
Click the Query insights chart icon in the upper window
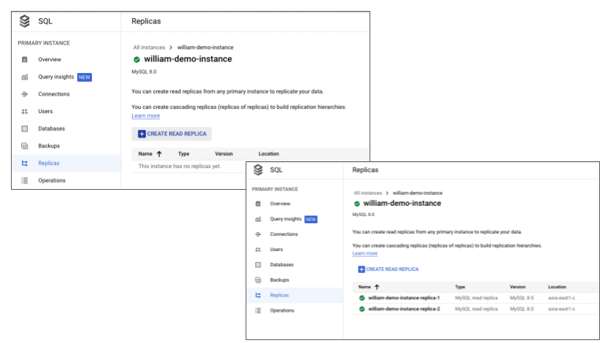coord(25,77)
